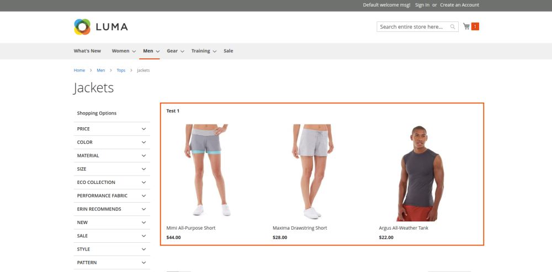This screenshot has width=552, height=272.
Task: Open the Training navigation menu
Action: tap(203, 51)
